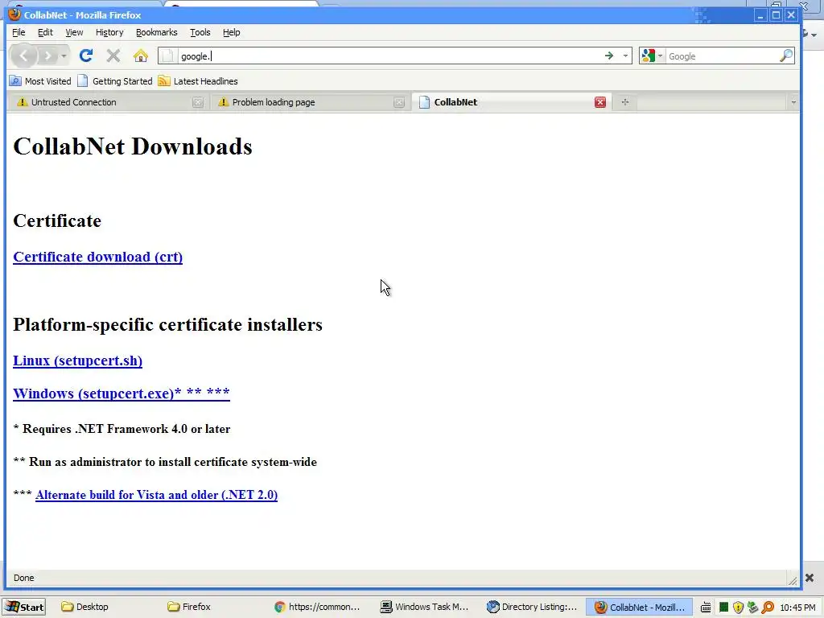Click the Firefox logo in title bar

[x=14, y=14]
